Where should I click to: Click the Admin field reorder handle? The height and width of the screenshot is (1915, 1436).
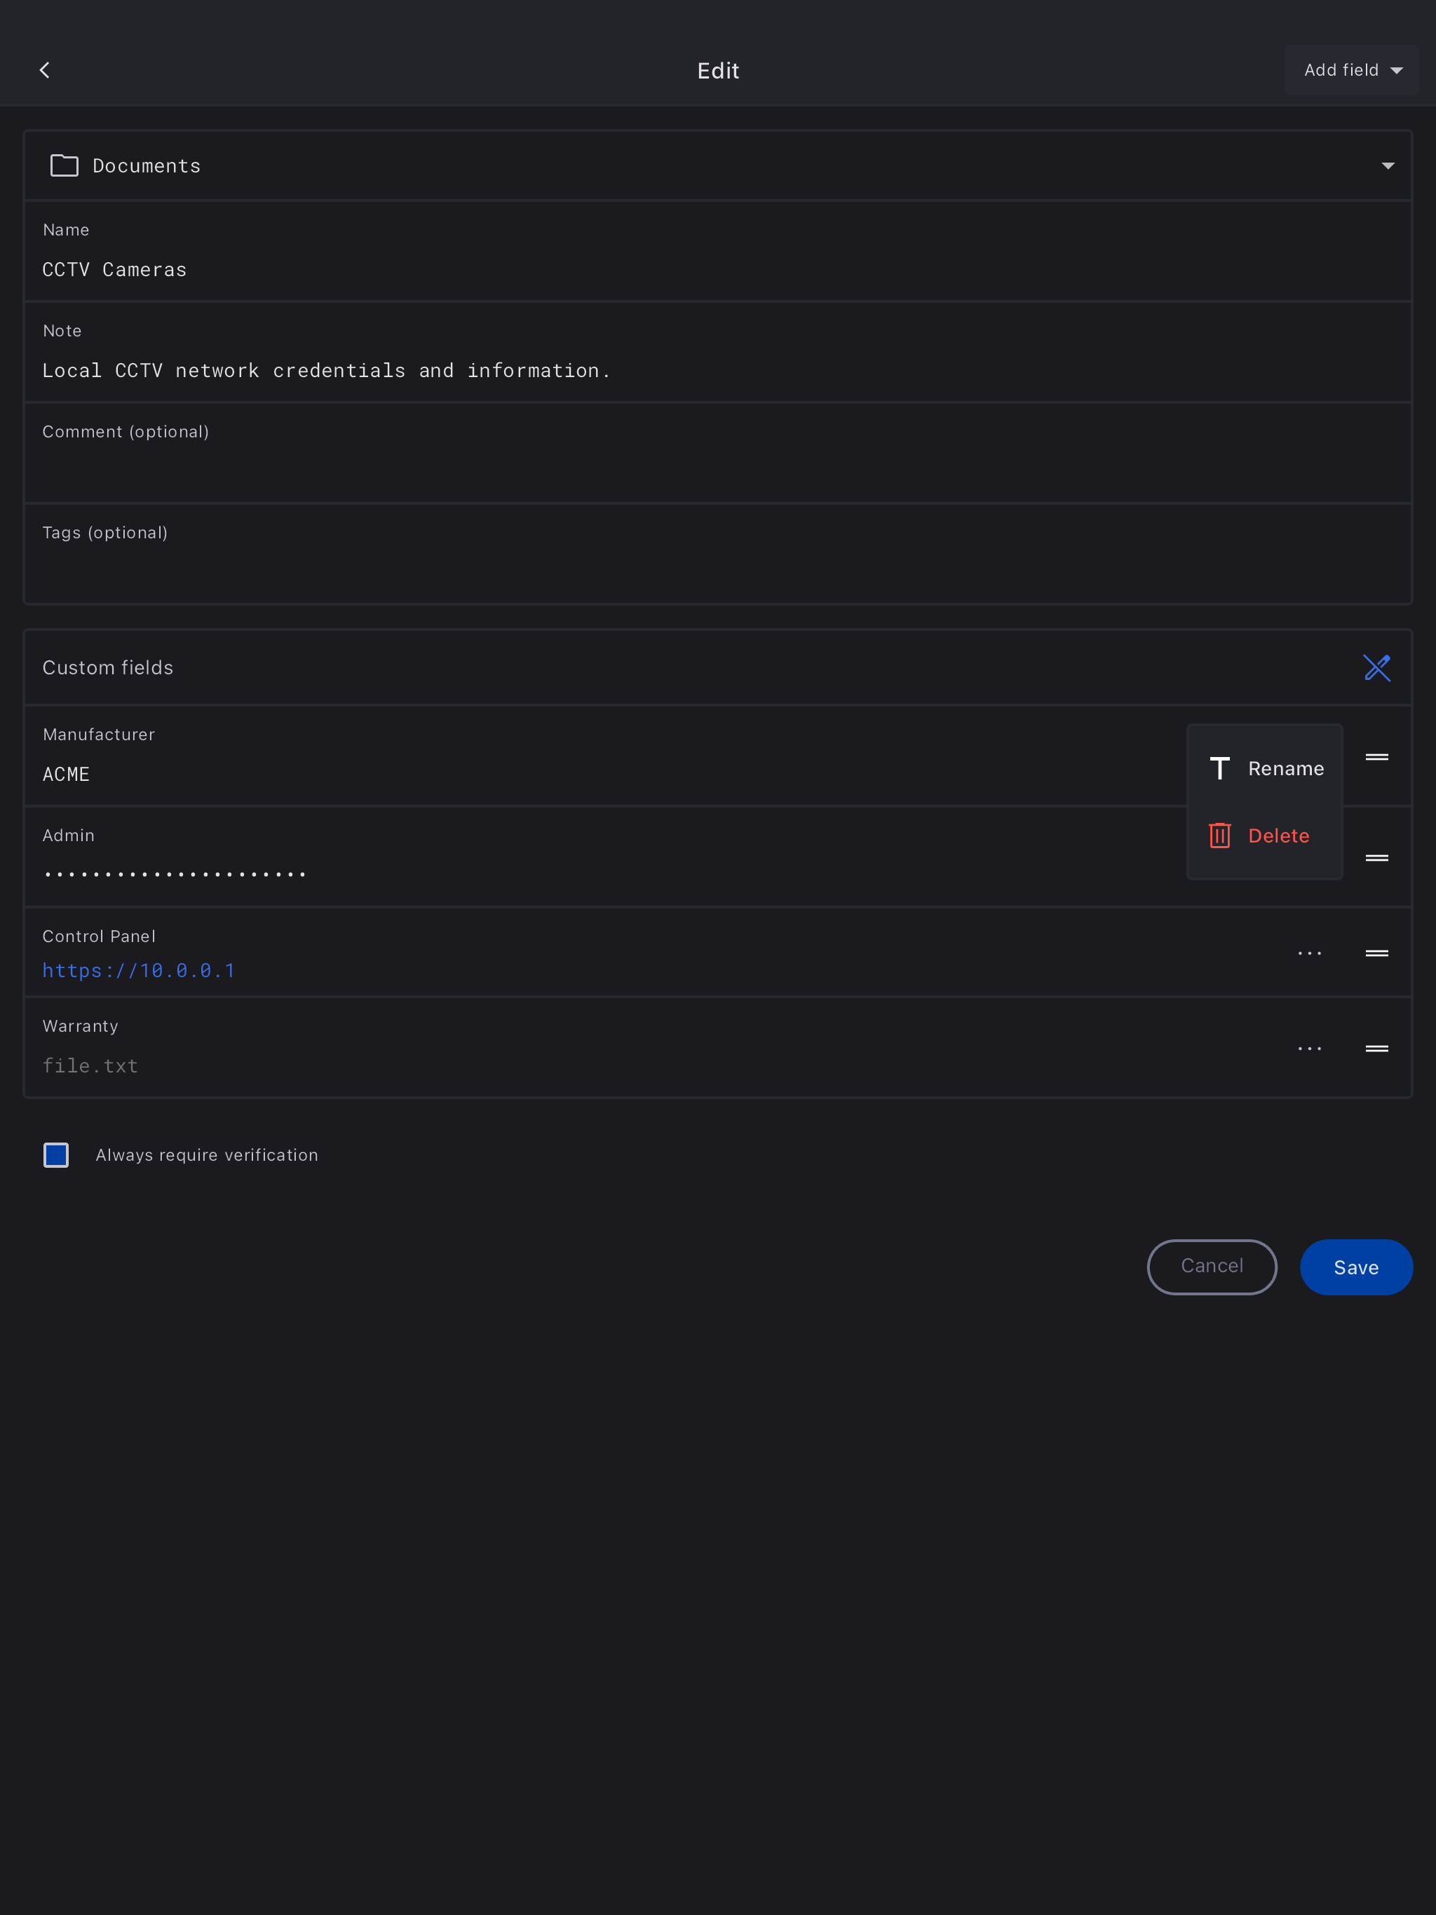pos(1376,858)
